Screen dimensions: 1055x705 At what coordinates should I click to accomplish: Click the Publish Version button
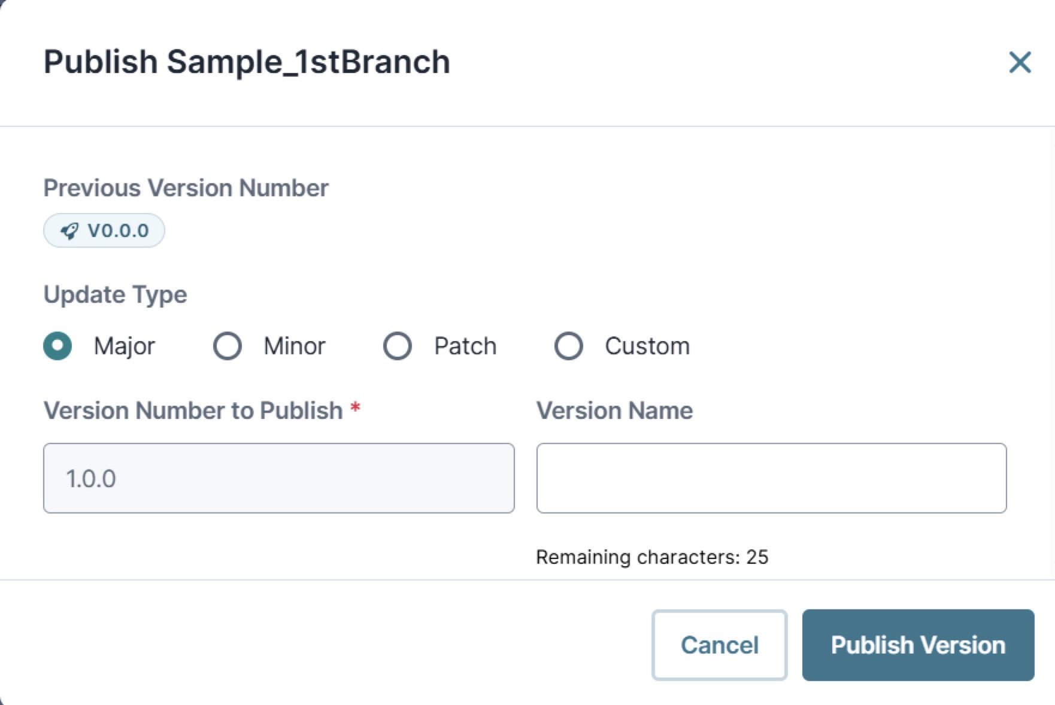[x=918, y=645]
